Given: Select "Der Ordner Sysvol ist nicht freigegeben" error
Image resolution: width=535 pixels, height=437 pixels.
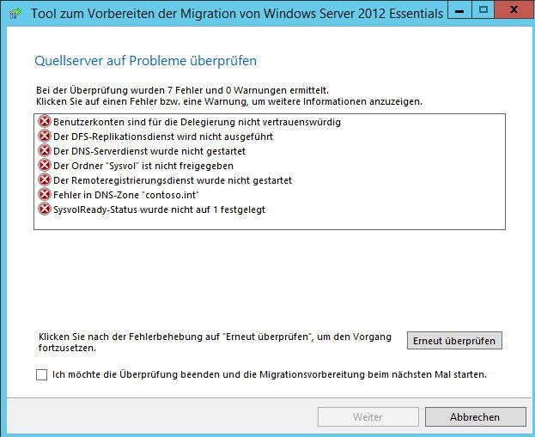Looking at the screenshot, I should 143,166.
